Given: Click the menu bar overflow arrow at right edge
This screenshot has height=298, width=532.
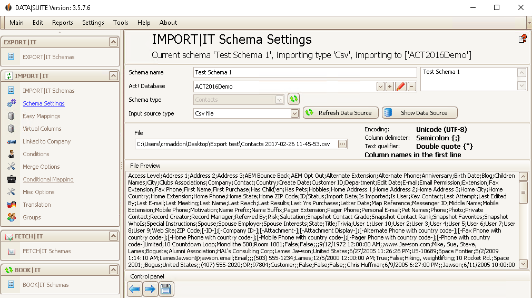Looking at the screenshot, I should click(x=529, y=23).
